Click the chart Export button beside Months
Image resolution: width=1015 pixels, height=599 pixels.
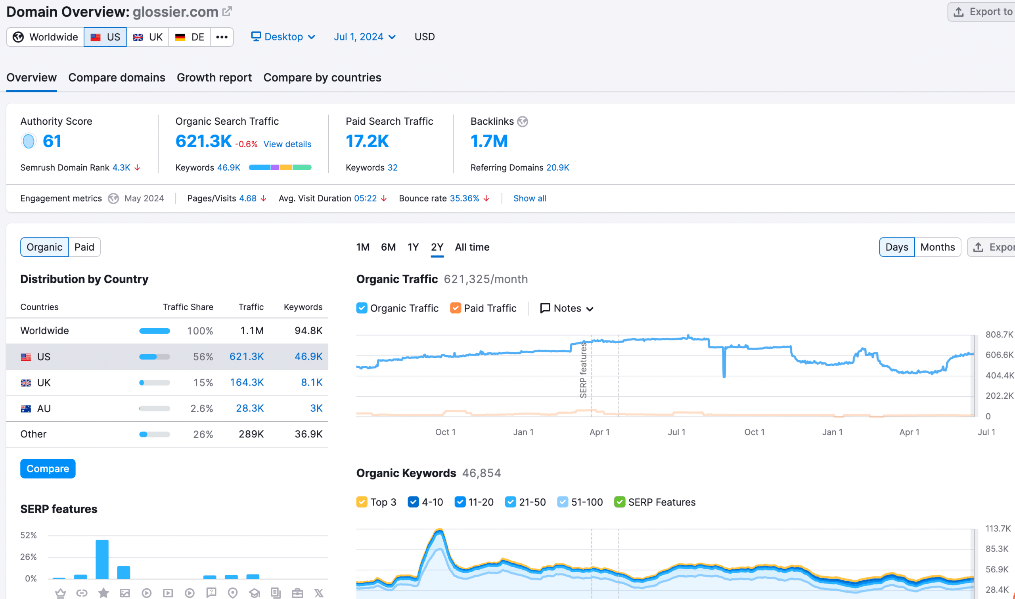(x=992, y=247)
